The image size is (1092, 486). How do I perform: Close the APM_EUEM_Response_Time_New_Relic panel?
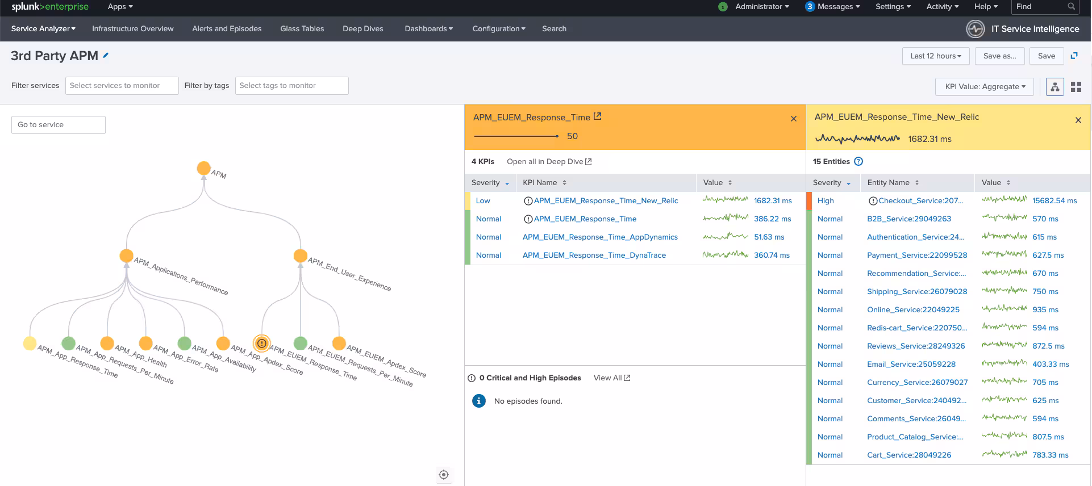(1078, 120)
